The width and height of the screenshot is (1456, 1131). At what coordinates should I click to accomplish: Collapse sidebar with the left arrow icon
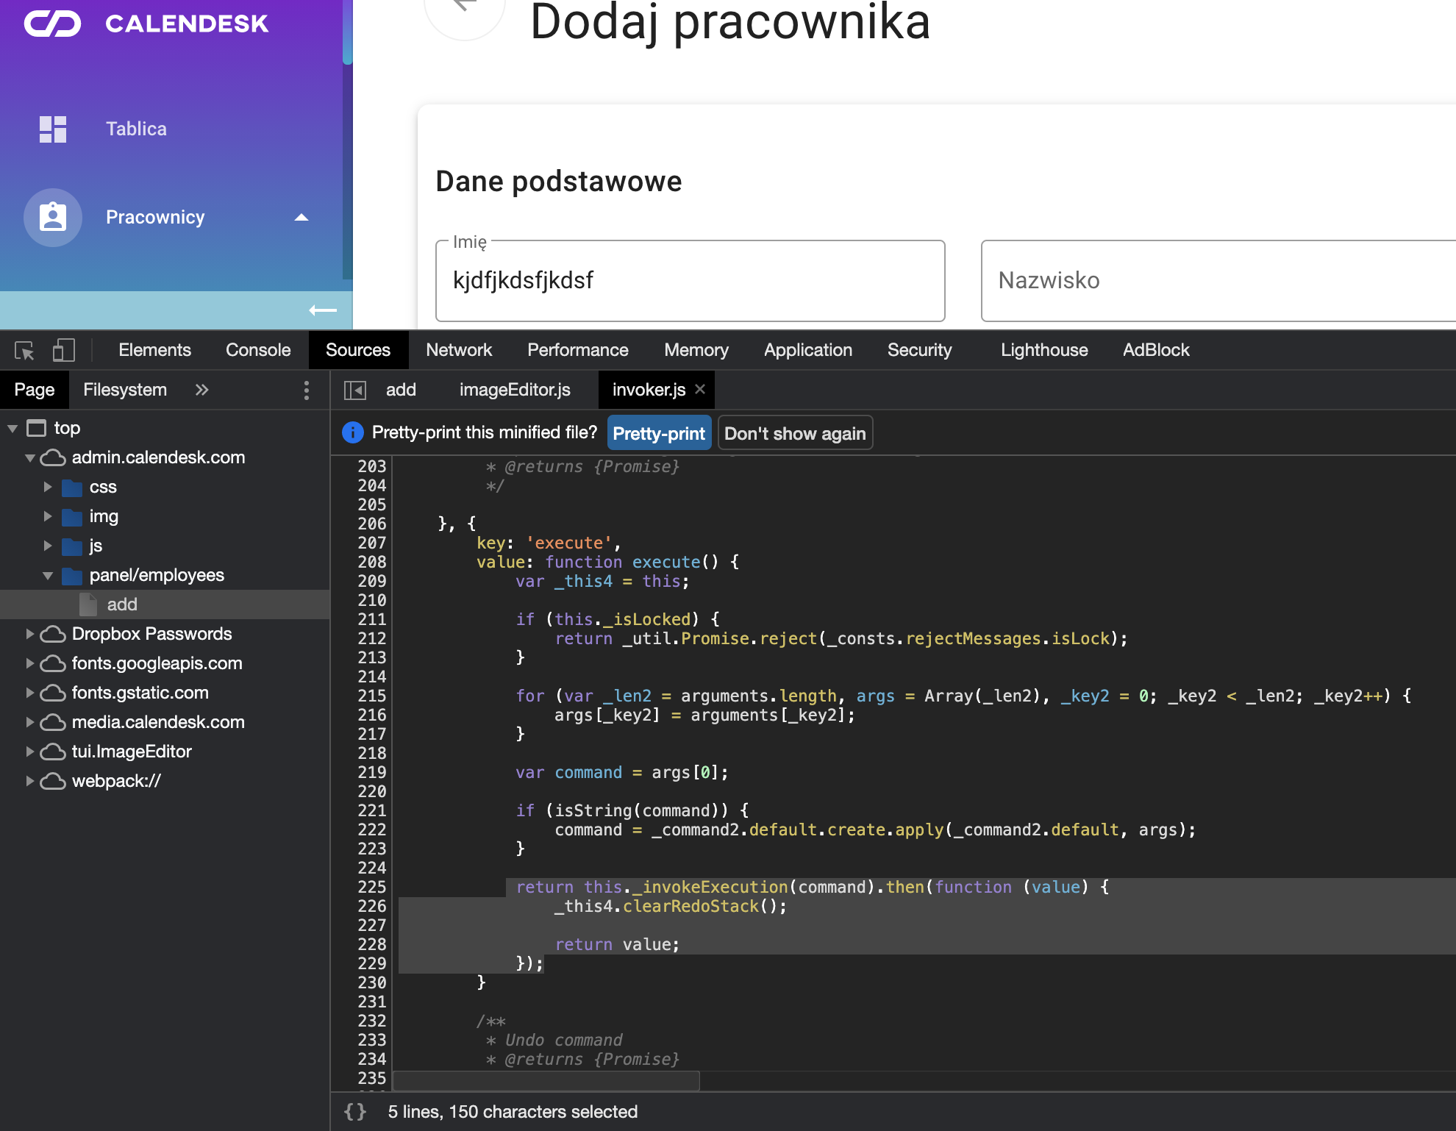pyautogui.click(x=322, y=310)
